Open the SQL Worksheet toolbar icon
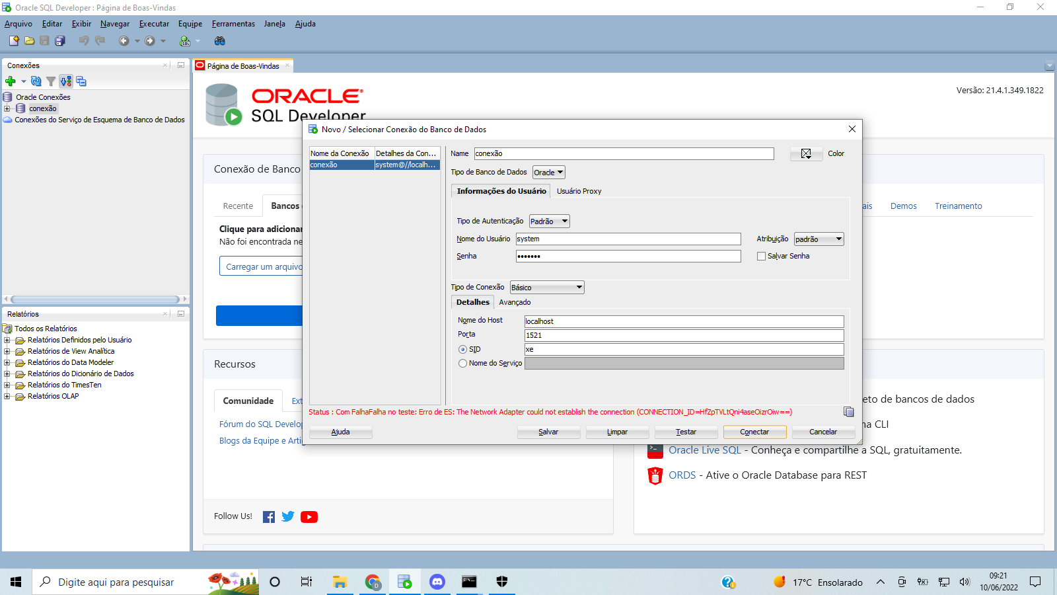The width and height of the screenshot is (1057, 595). pos(185,41)
